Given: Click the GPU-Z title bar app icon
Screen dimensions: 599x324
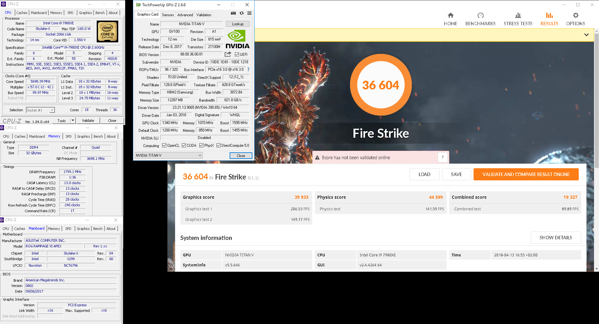Looking at the screenshot, I should (x=138, y=5).
